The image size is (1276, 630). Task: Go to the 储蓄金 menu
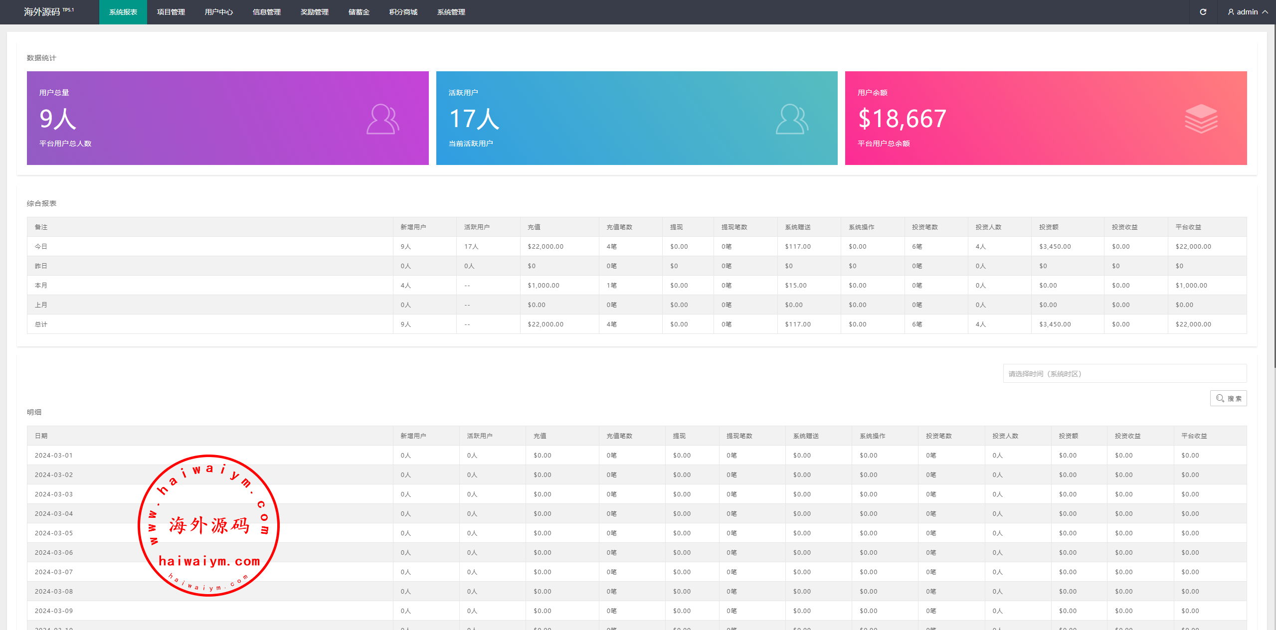[x=359, y=12]
